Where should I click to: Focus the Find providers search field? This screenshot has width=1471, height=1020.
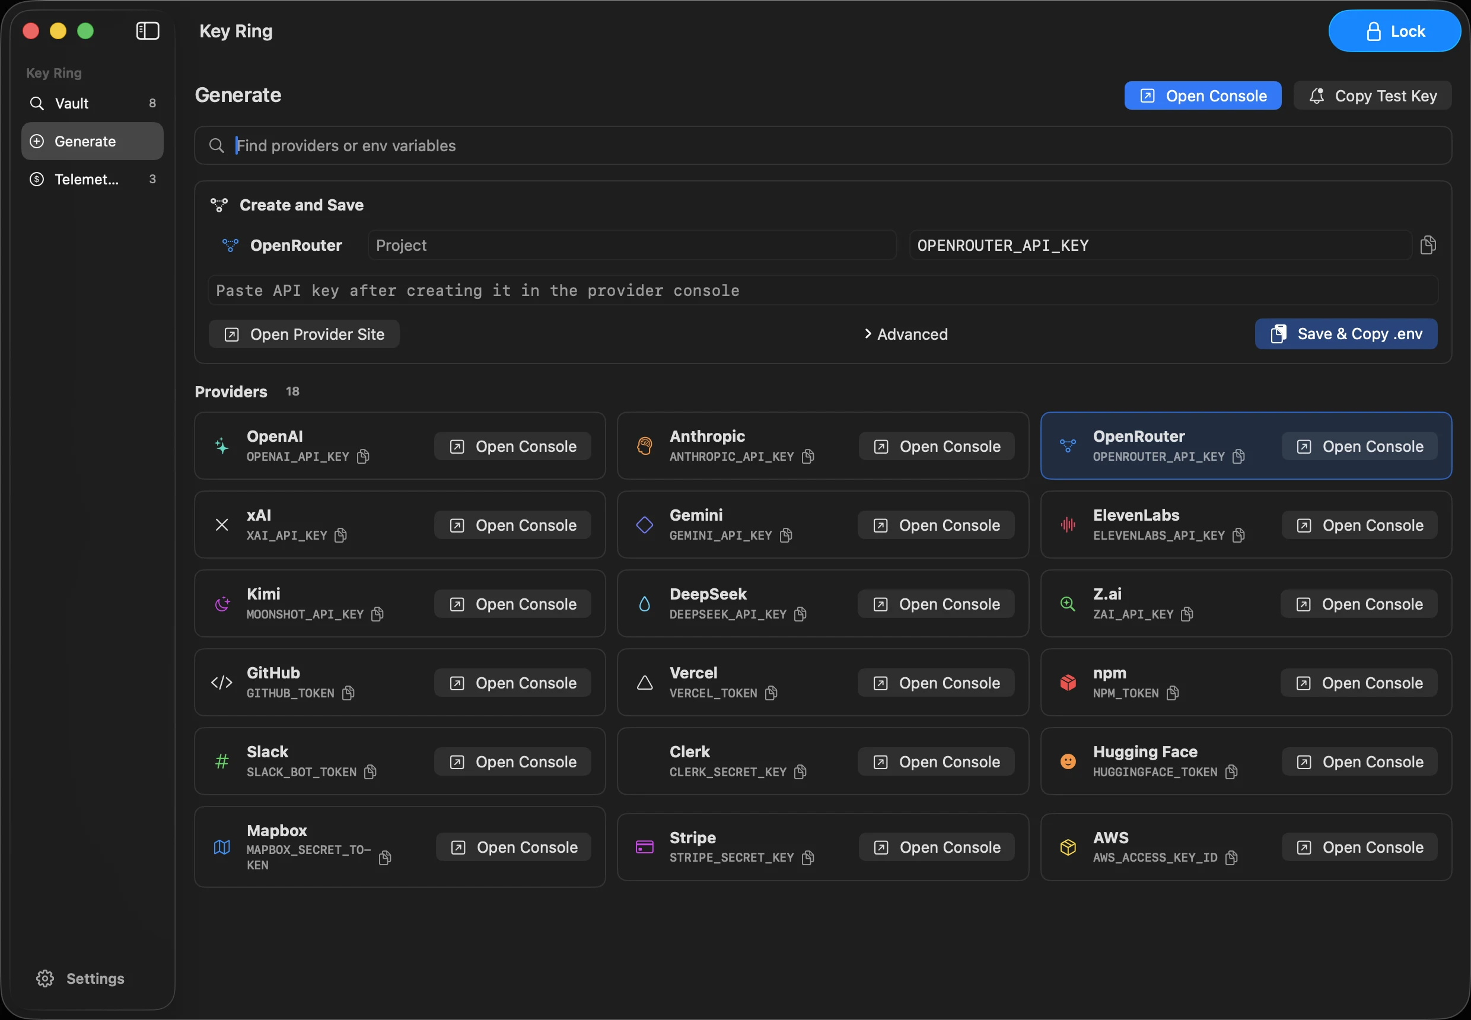823,146
